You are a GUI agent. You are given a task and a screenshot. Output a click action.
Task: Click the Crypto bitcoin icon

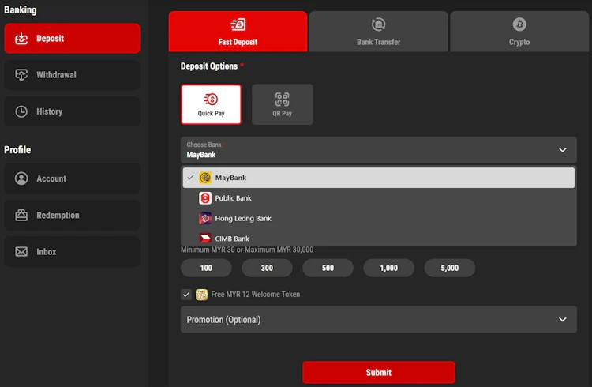519,24
